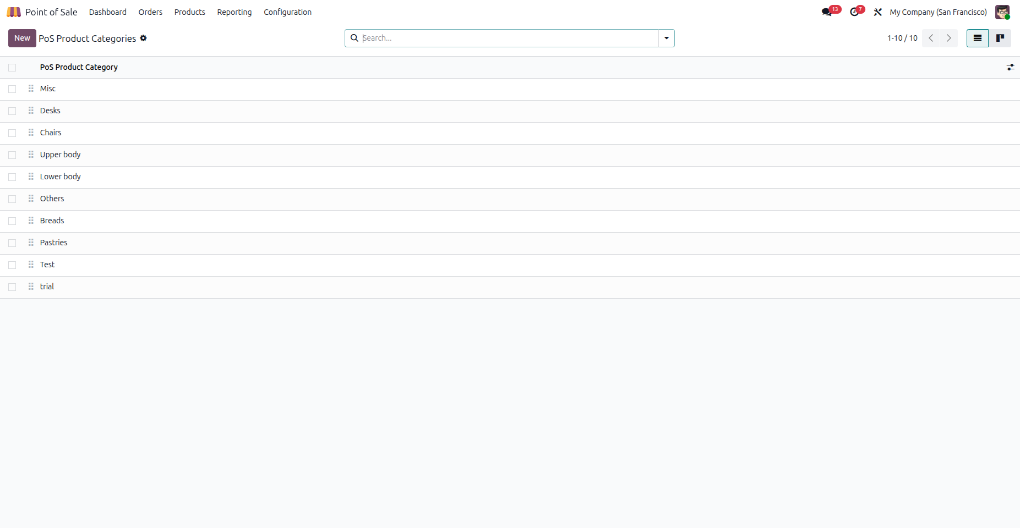Open the Reporting menu
The width and height of the screenshot is (1020, 528).
coord(234,12)
